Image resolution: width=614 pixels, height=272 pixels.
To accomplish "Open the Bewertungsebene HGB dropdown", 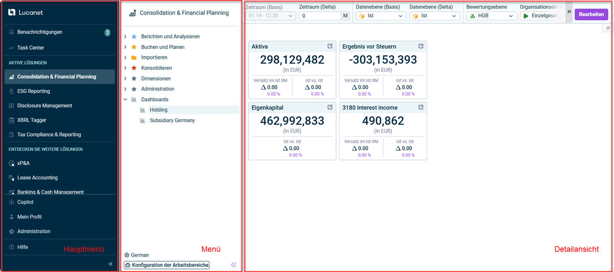I will [x=491, y=16].
